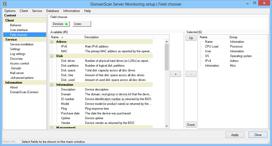
Task: Select IPv6 field in Available list
Action: coord(64,46)
